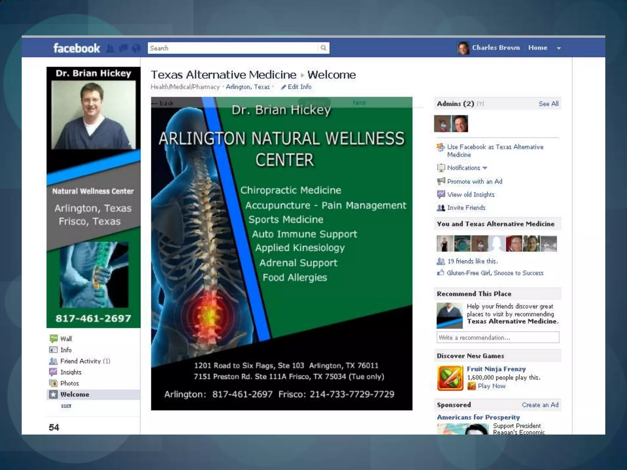Click the globe notifications icon
Image resolution: width=627 pixels, height=470 pixels.
point(136,48)
